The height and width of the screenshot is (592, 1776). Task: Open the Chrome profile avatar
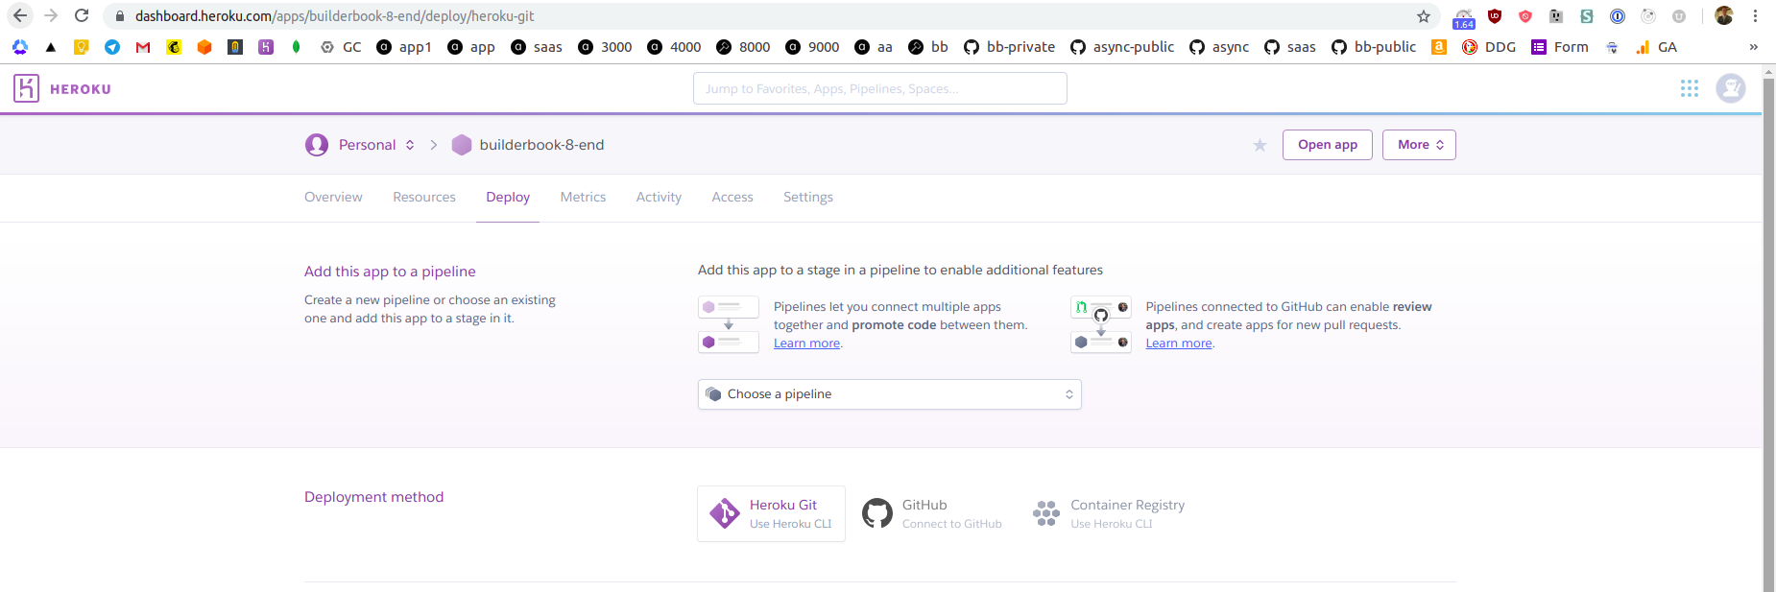tap(1724, 16)
